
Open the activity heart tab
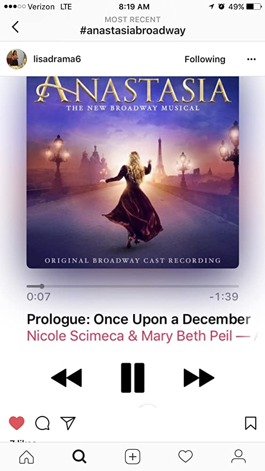tap(186, 457)
